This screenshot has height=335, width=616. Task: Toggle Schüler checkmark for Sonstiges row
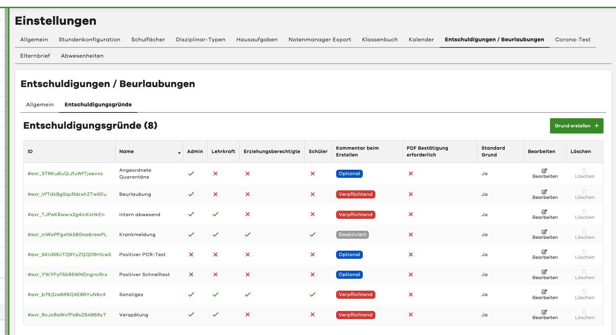pos(312,294)
